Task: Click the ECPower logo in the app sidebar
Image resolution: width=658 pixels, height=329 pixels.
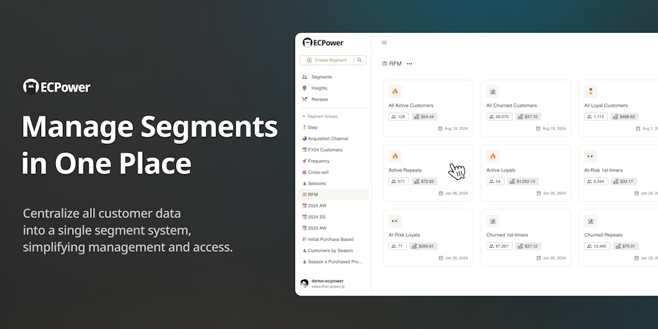Action: [323, 42]
